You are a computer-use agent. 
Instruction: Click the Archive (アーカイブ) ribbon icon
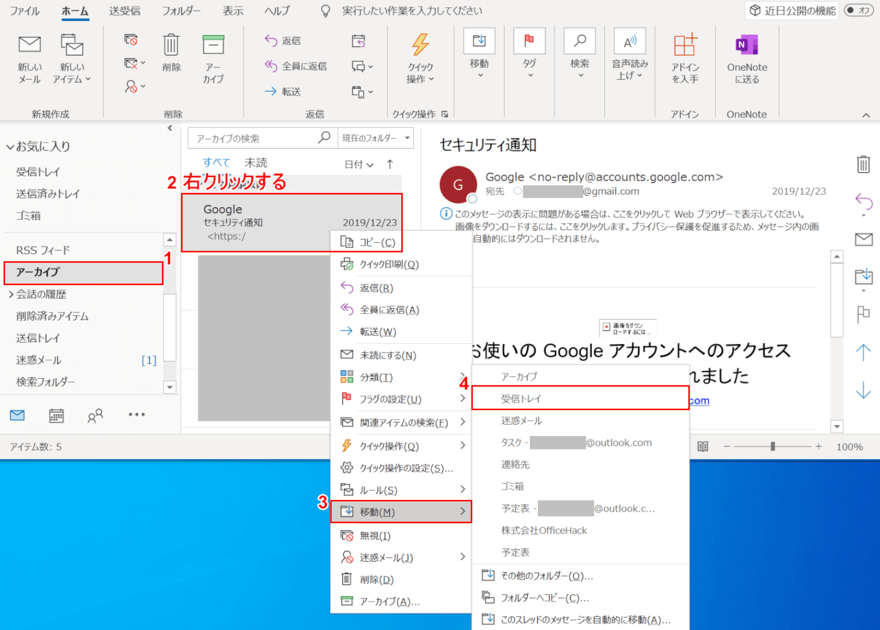click(x=213, y=46)
